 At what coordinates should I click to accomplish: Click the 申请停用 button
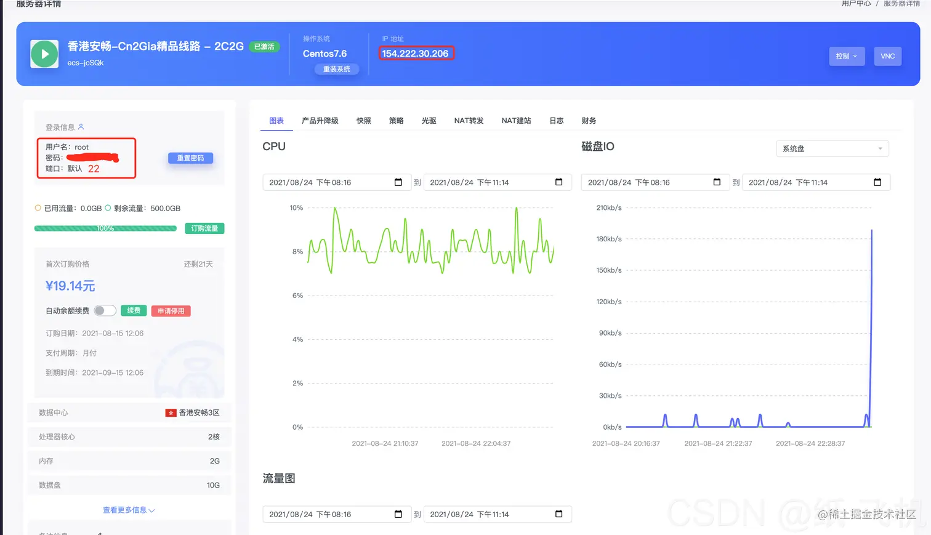click(x=171, y=311)
